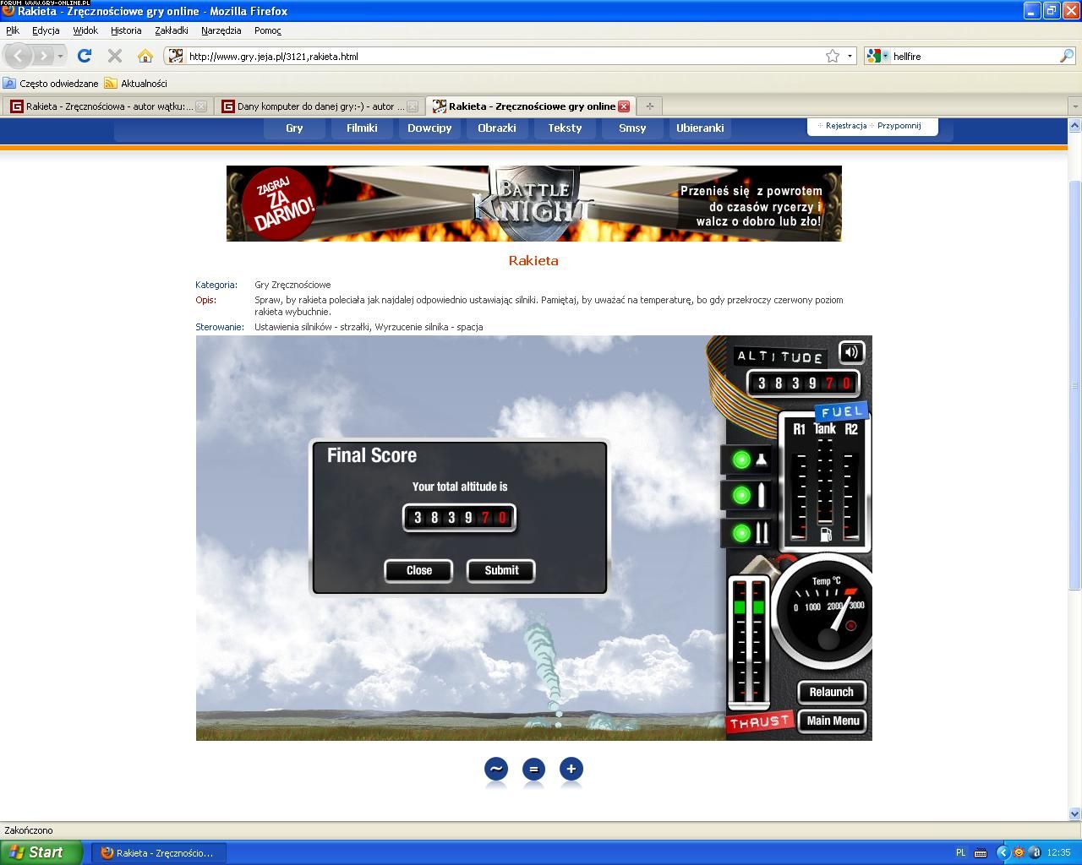This screenshot has height=865, width=1082.
Task: Toggle the green light beside double rocket
Action: point(741,533)
